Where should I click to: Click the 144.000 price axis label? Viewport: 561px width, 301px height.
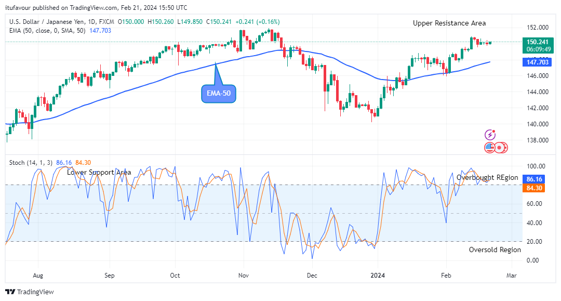click(x=538, y=92)
